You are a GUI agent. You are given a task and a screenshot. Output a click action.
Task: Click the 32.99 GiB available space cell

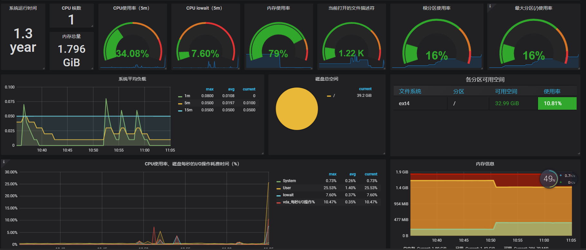pyautogui.click(x=513, y=103)
